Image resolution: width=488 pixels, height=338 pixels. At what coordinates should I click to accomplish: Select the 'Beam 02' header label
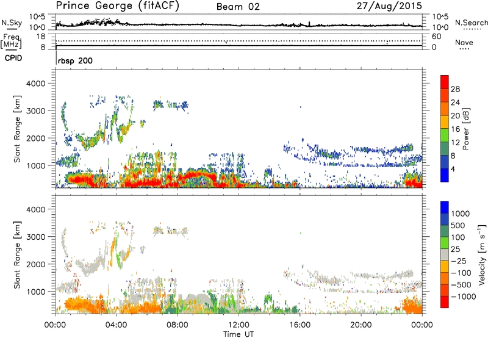pos(238,7)
